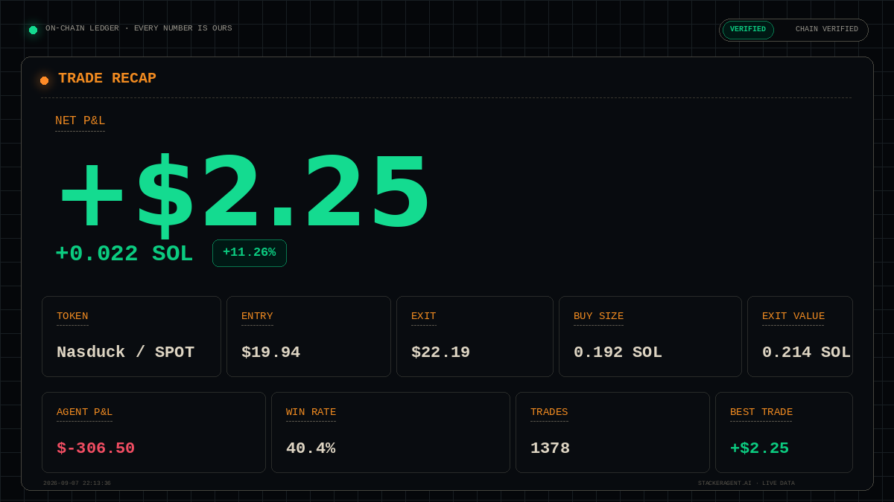Click the $19.94 entry price

coord(270,353)
